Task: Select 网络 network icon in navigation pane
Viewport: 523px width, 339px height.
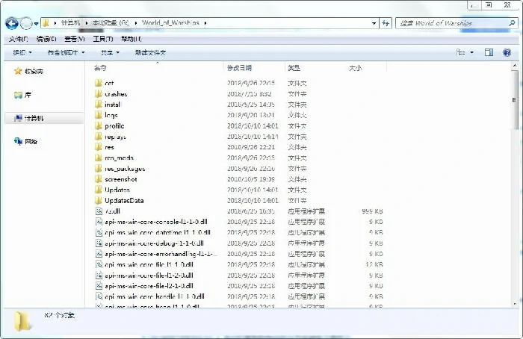Action: tap(18, 141)
